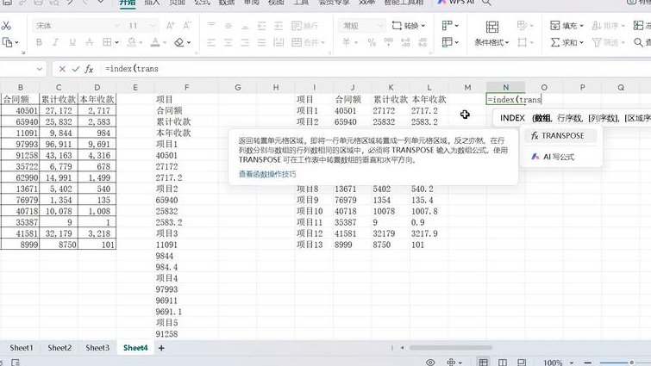Open the Formulas (公式) ribbon tab
This screenshot has width=651, height=366.
[x=202, y=3]
